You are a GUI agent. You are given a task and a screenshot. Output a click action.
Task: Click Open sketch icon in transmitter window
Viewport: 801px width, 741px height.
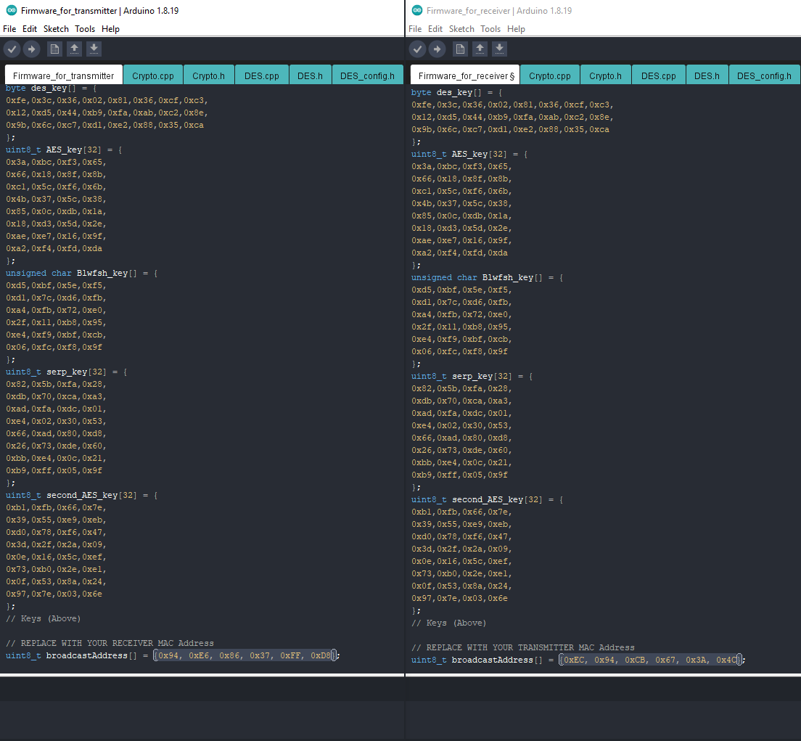74,49
